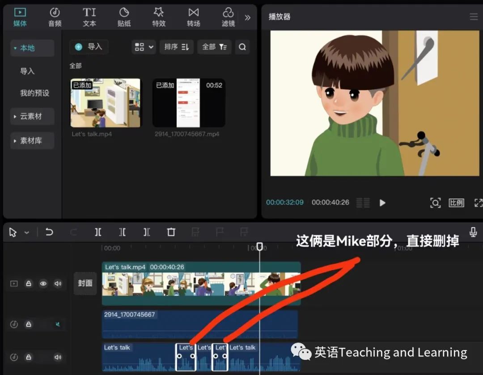Open the 媒体 media tab

(20, 17)
